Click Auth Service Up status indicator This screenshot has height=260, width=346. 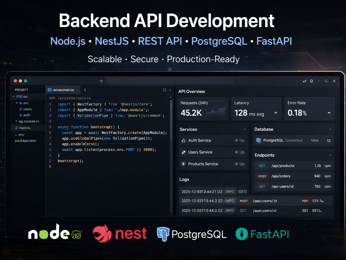pyautogui.click(x=240, y=140)
